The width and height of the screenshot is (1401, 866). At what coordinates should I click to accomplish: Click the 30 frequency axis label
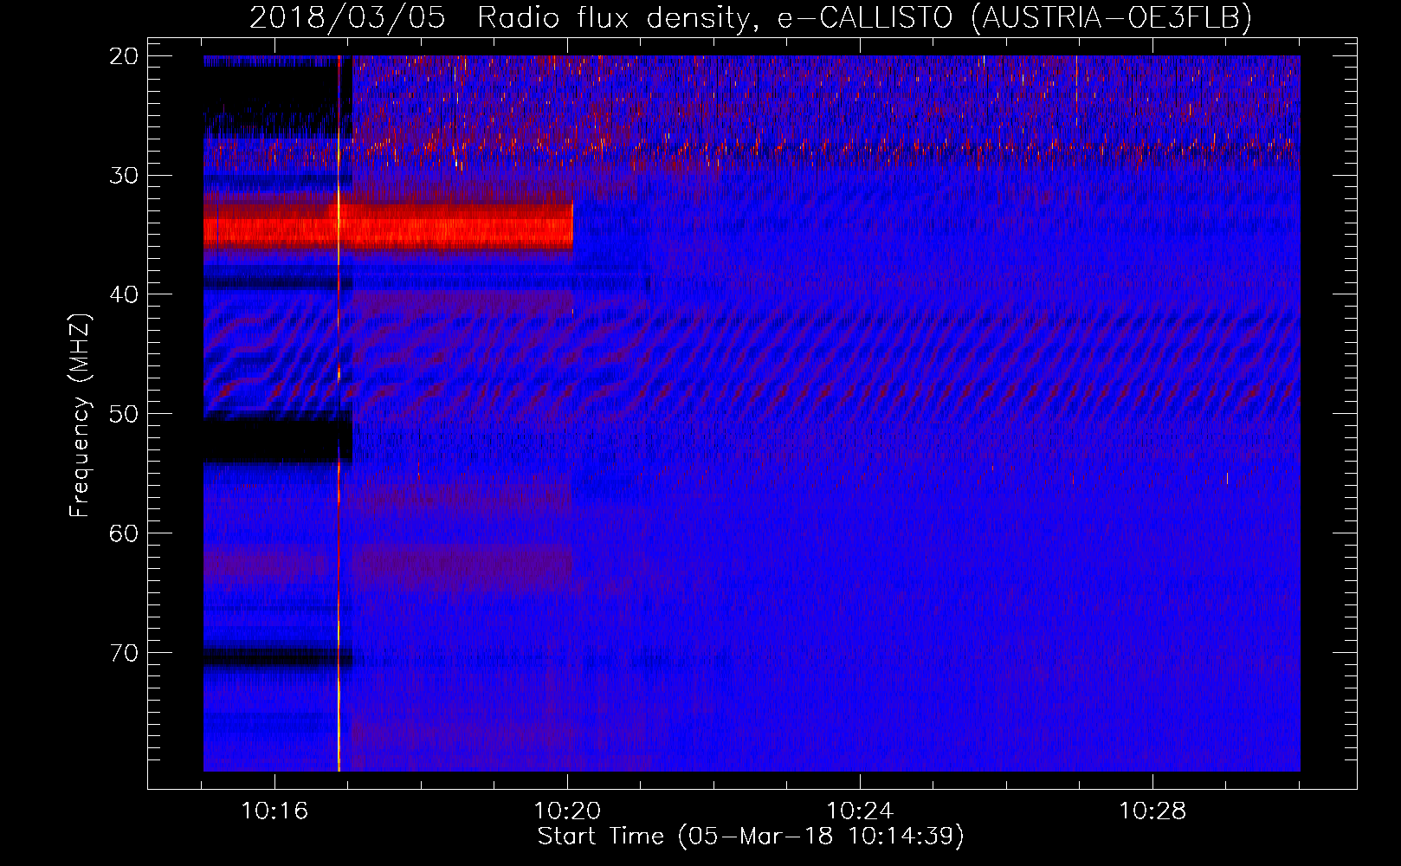pyautogui.click(x=124, y=176)
